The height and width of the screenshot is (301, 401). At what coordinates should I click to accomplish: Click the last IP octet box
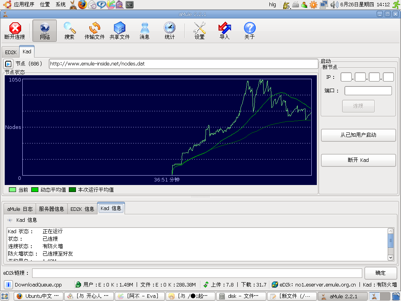(x=388, y=77)
